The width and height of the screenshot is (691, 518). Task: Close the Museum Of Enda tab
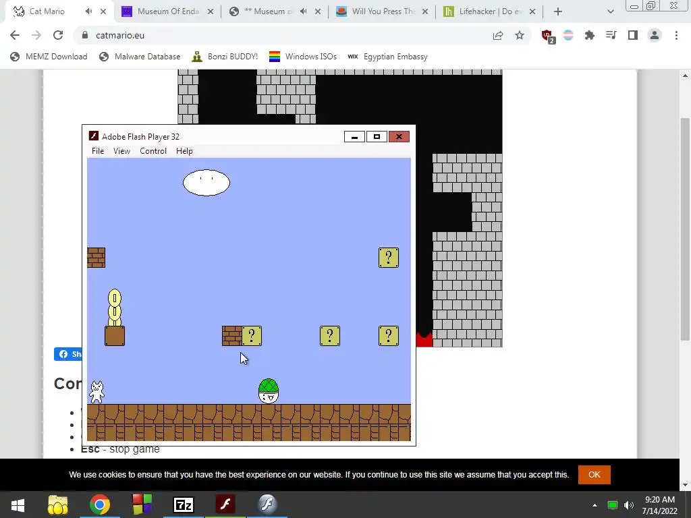click(x=211, y=11)
